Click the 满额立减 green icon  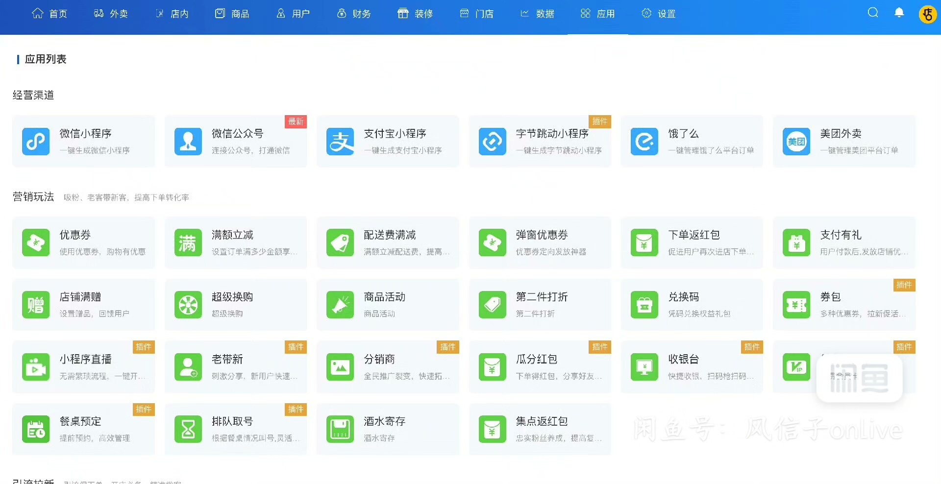(x=188, y=242)
